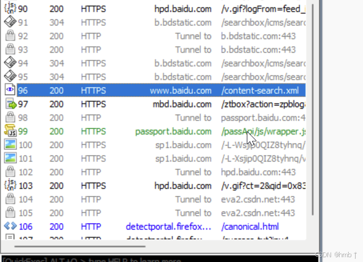Click the lock icon of session 98
The image size is (363, 262).
(x=10, y=117)
